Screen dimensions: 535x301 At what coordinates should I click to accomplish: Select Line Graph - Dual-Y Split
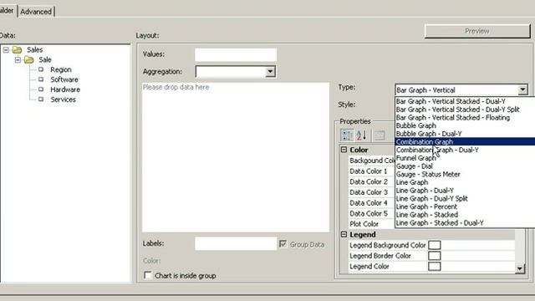465,199
